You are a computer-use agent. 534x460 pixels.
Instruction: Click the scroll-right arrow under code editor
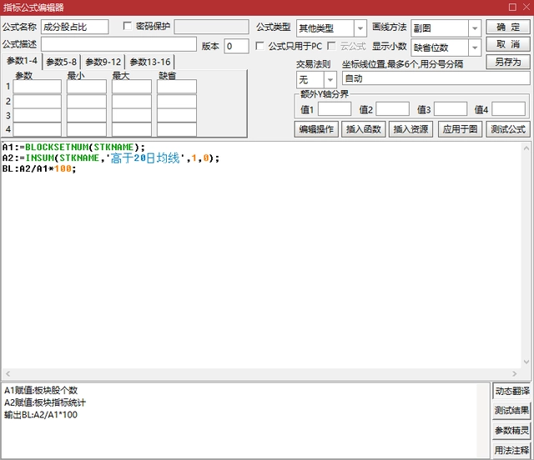point(514,373)
